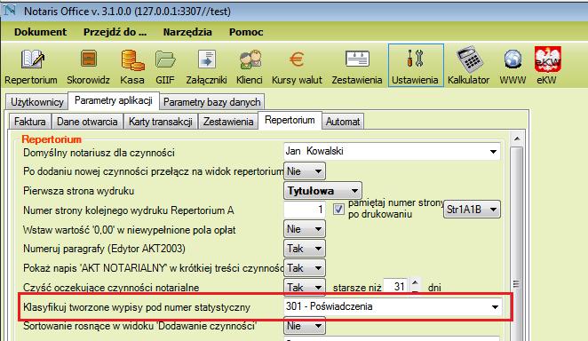The height and width of the screenshot is (341, 588).
Task: Decrease the 'starsze niż' days spinner
Action: 415,291
